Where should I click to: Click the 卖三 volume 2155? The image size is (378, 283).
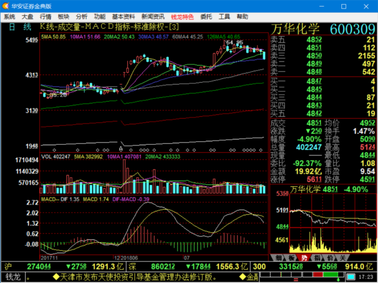[x=366, y=56]
